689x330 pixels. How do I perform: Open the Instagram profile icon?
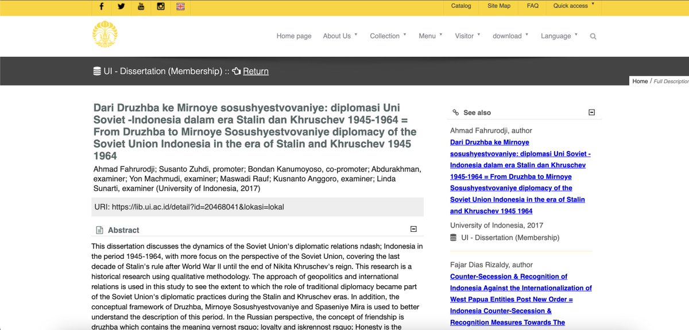coord(161,6)
